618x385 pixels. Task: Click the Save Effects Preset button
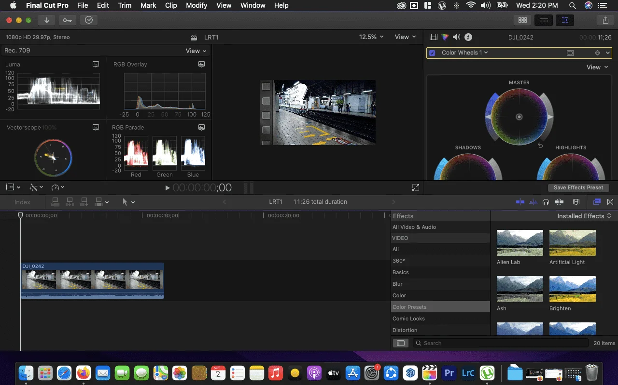point(578,187)
